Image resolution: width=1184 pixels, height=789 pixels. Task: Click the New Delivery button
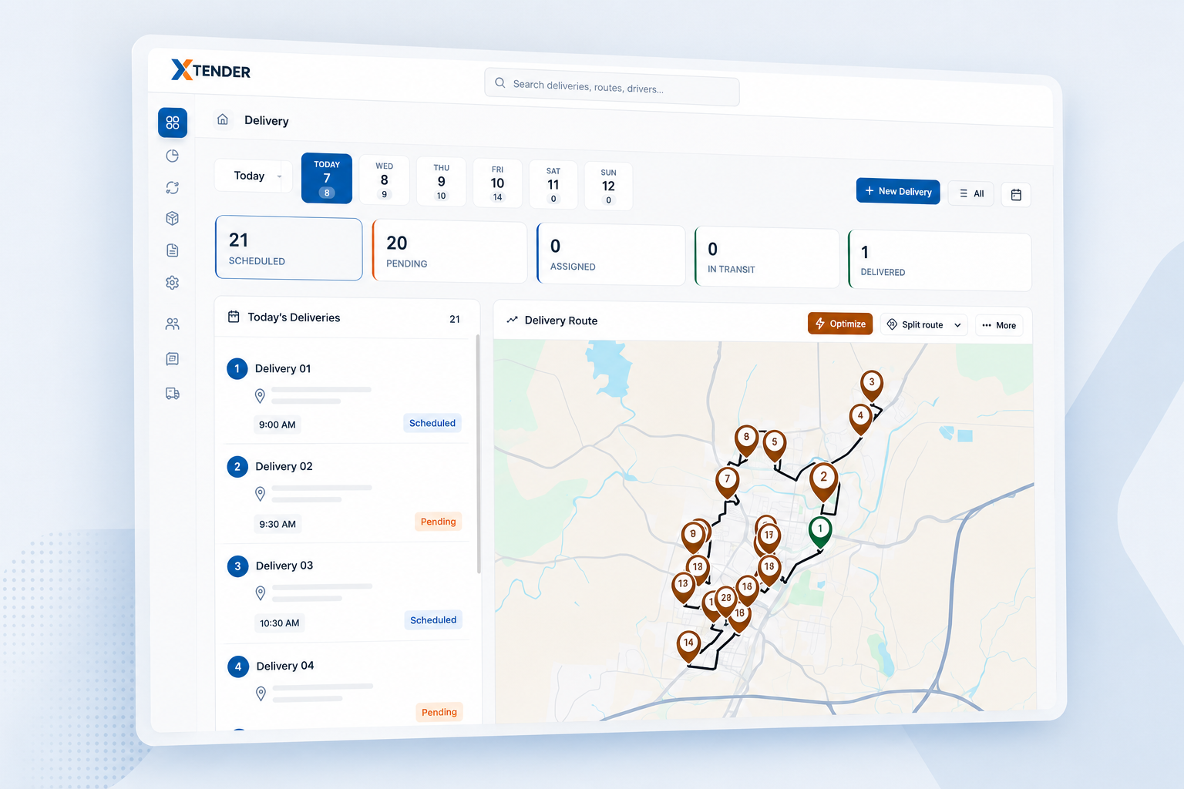tap(898, 191)
